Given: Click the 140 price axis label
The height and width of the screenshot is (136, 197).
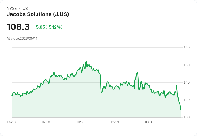Looking at the screenshot, I should [187, 82].
